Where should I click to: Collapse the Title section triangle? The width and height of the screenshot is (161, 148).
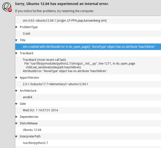(16, 40)
